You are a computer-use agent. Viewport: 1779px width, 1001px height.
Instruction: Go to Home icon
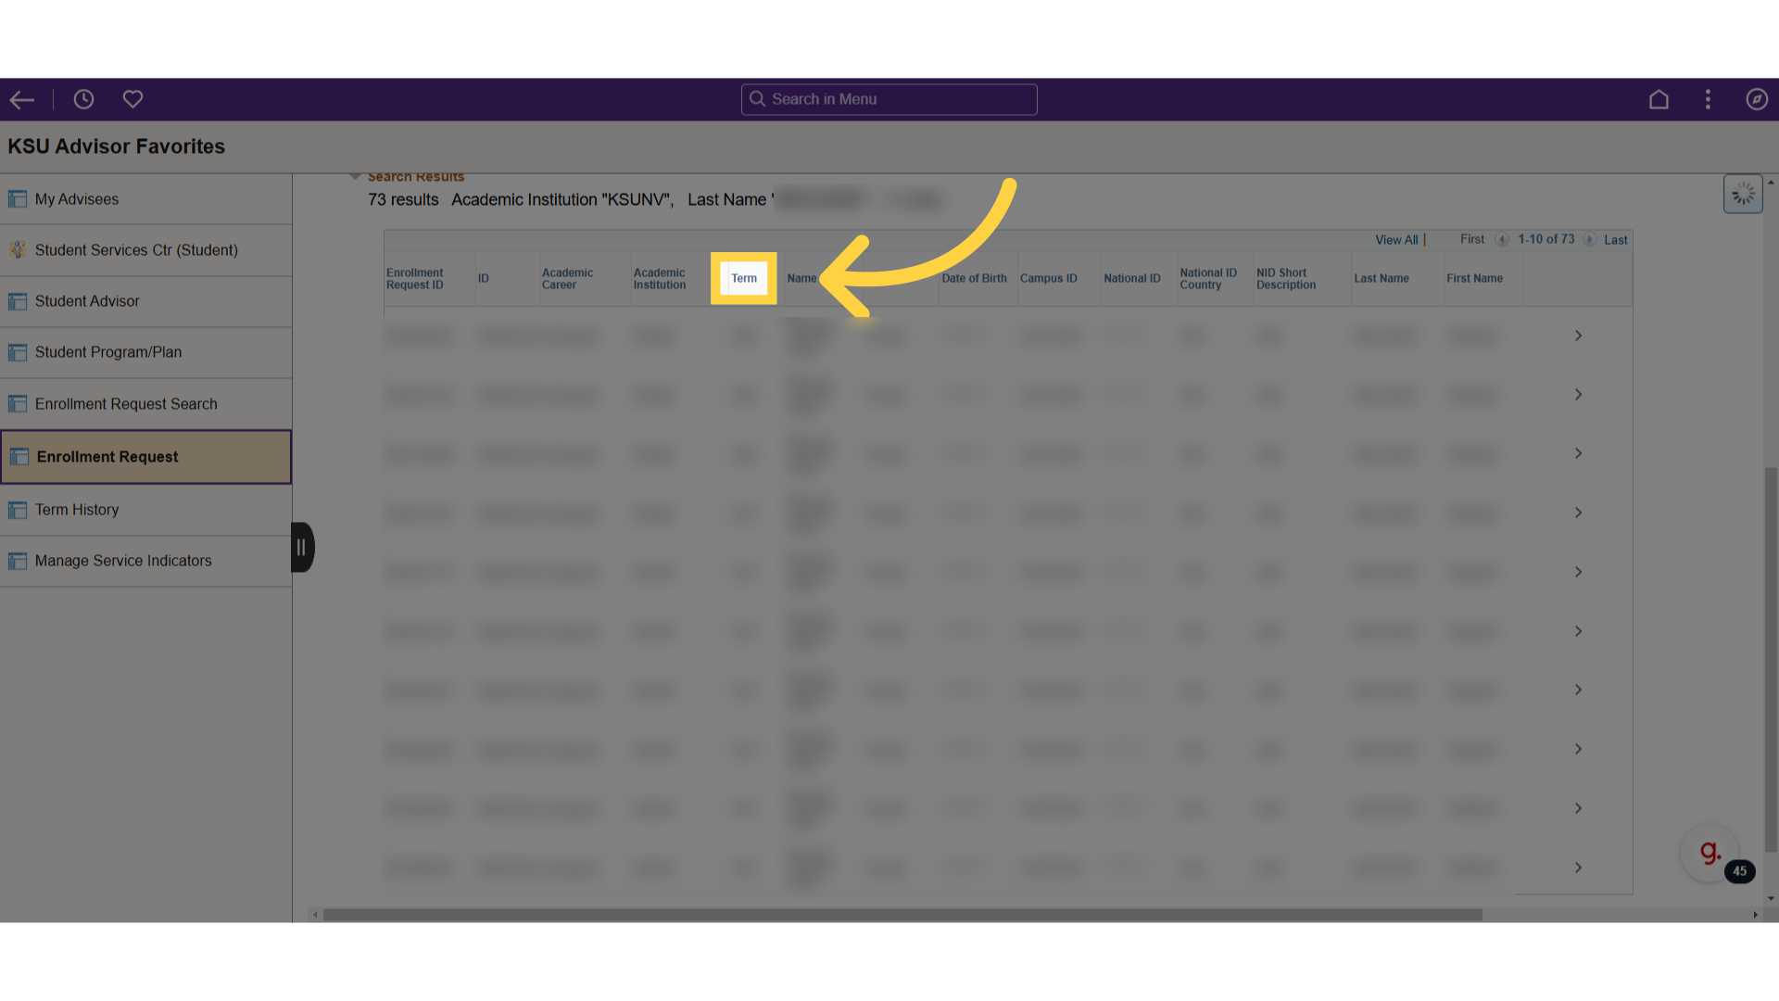pyautogui.click(x=1659, y=99)
